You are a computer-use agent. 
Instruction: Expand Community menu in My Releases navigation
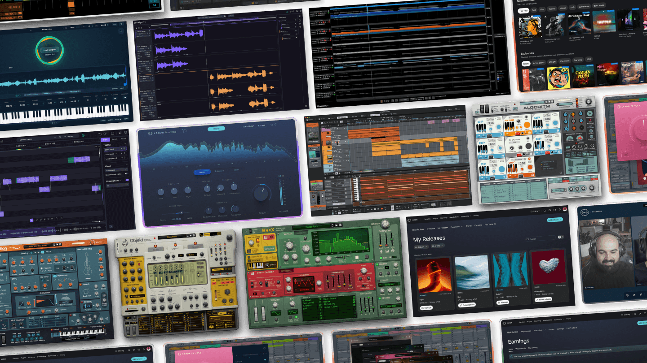[466, 216]
